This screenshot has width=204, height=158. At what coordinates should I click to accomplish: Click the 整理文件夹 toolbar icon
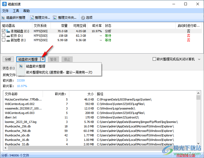(x=55, y=18)
